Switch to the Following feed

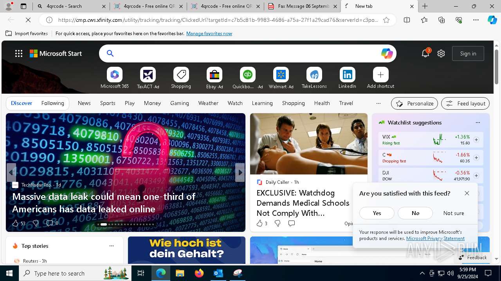tap(52, 103)
